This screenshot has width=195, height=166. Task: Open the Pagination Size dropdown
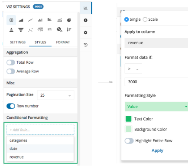pyautogui.click(x=55, y=95)
